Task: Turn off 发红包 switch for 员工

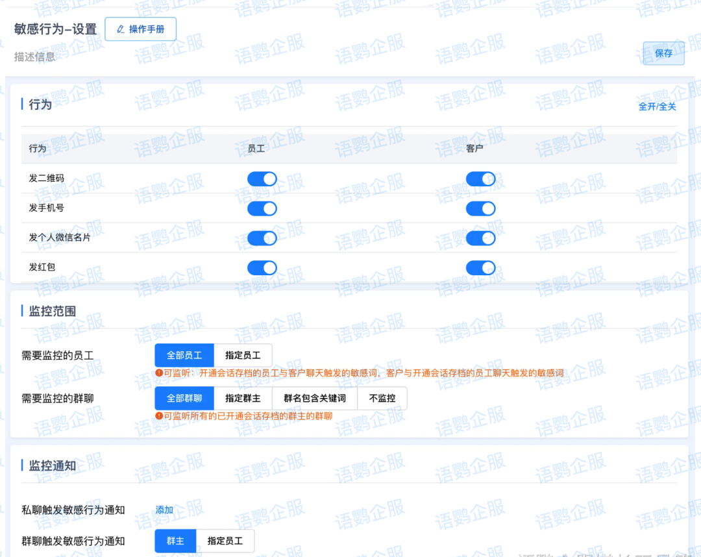Action: tap(262, 268)
